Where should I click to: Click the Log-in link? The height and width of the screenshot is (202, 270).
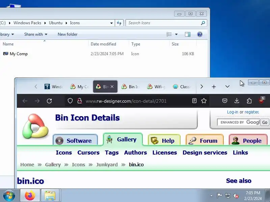[x=233, y=112]
